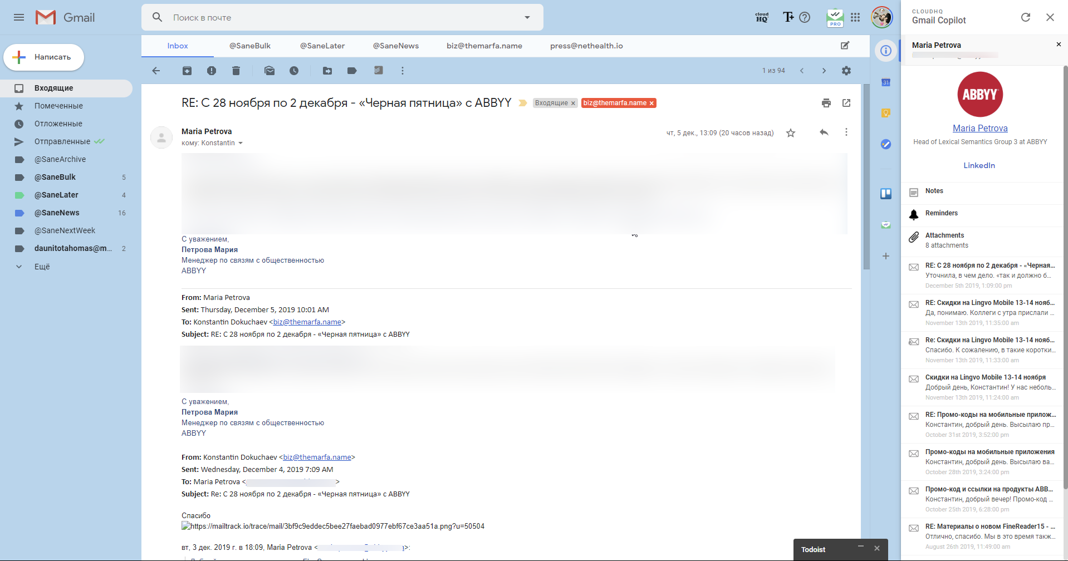
Task: Delete the email with trash icon
Action: coord(236,71)
